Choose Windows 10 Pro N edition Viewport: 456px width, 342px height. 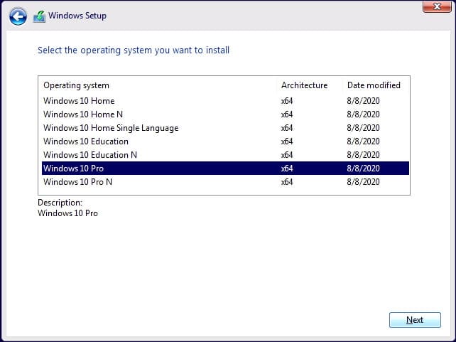point(78,182)
